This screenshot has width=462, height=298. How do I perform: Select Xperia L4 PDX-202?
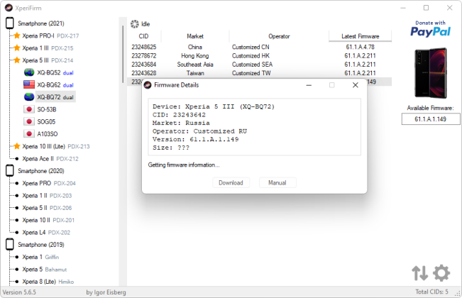click(x=46, y=232)
